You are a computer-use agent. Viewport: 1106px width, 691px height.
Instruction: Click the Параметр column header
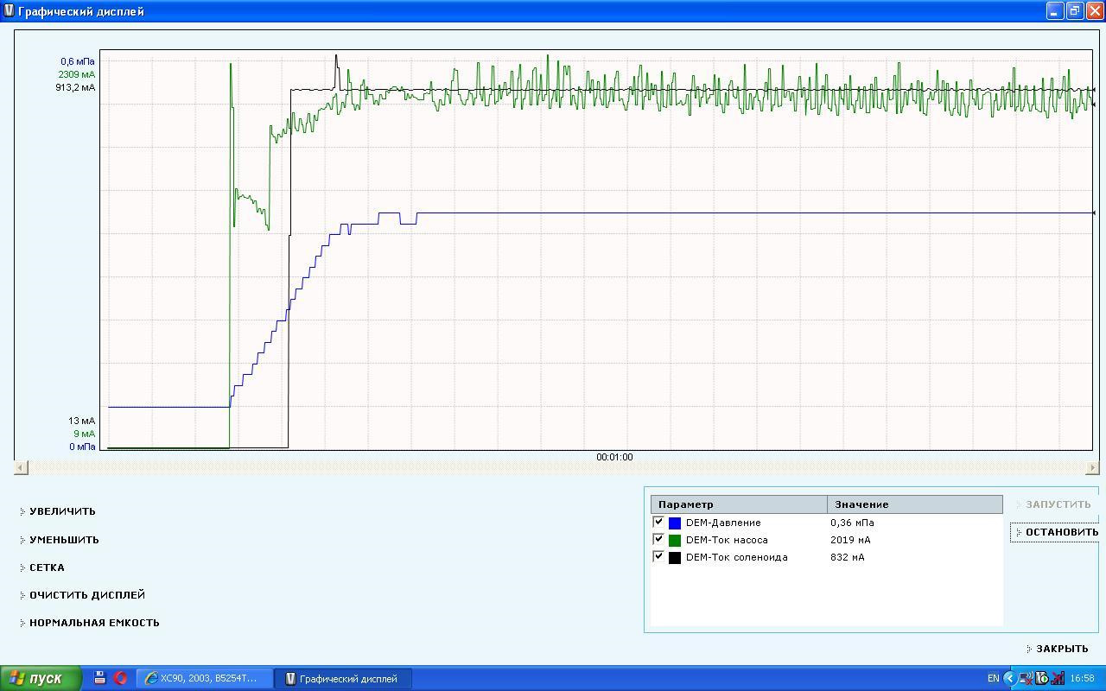point(739,504)
